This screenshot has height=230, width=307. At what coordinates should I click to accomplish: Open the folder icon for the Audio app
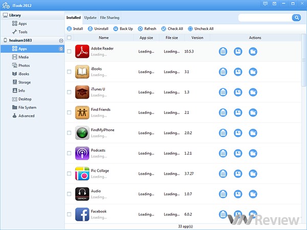pyautogui.click(x=253, y=194)
